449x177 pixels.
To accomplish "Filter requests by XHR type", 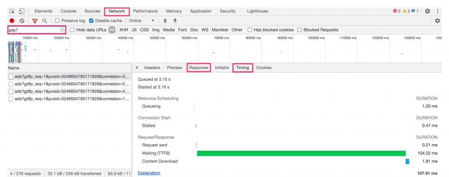I will [124, 30].
